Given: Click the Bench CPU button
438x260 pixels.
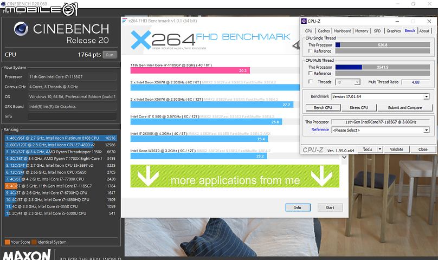Looking at the screenshot, I should tap(323, 107).
